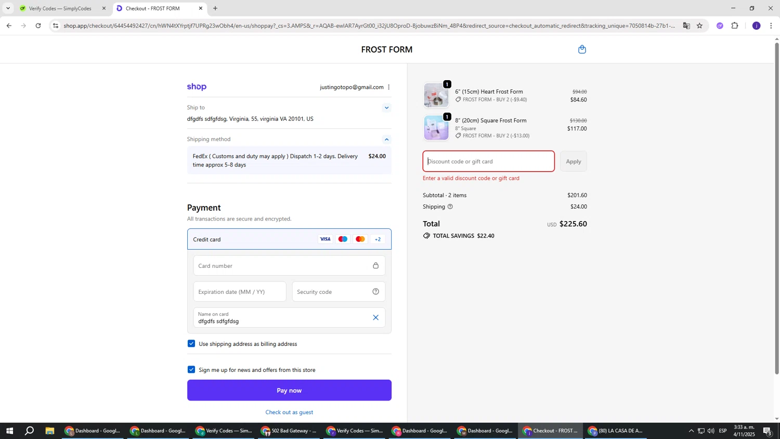Click Square Frost Form product thumbnail
780x439 pixels.
436,128
